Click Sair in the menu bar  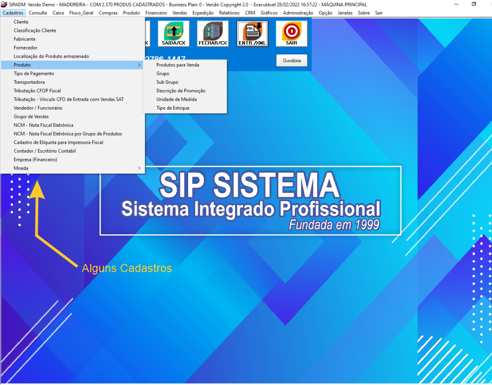379,13
